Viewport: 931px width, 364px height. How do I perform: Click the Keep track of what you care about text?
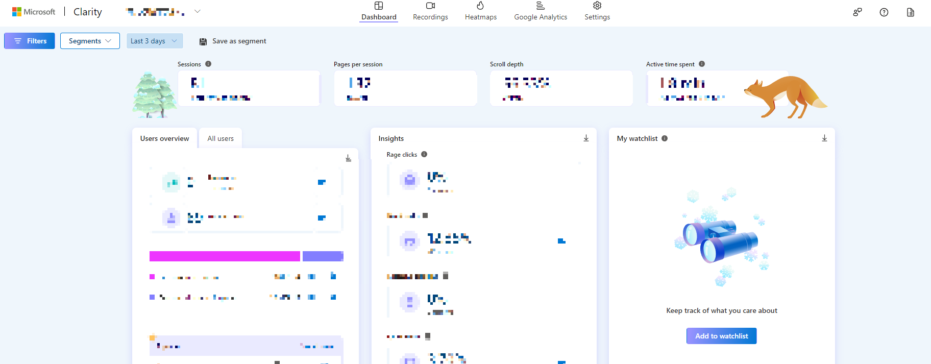[x=722, y=310]
